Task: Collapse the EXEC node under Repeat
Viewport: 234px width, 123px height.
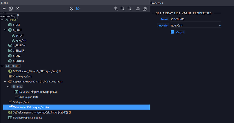Action: [x=8, y=87]
